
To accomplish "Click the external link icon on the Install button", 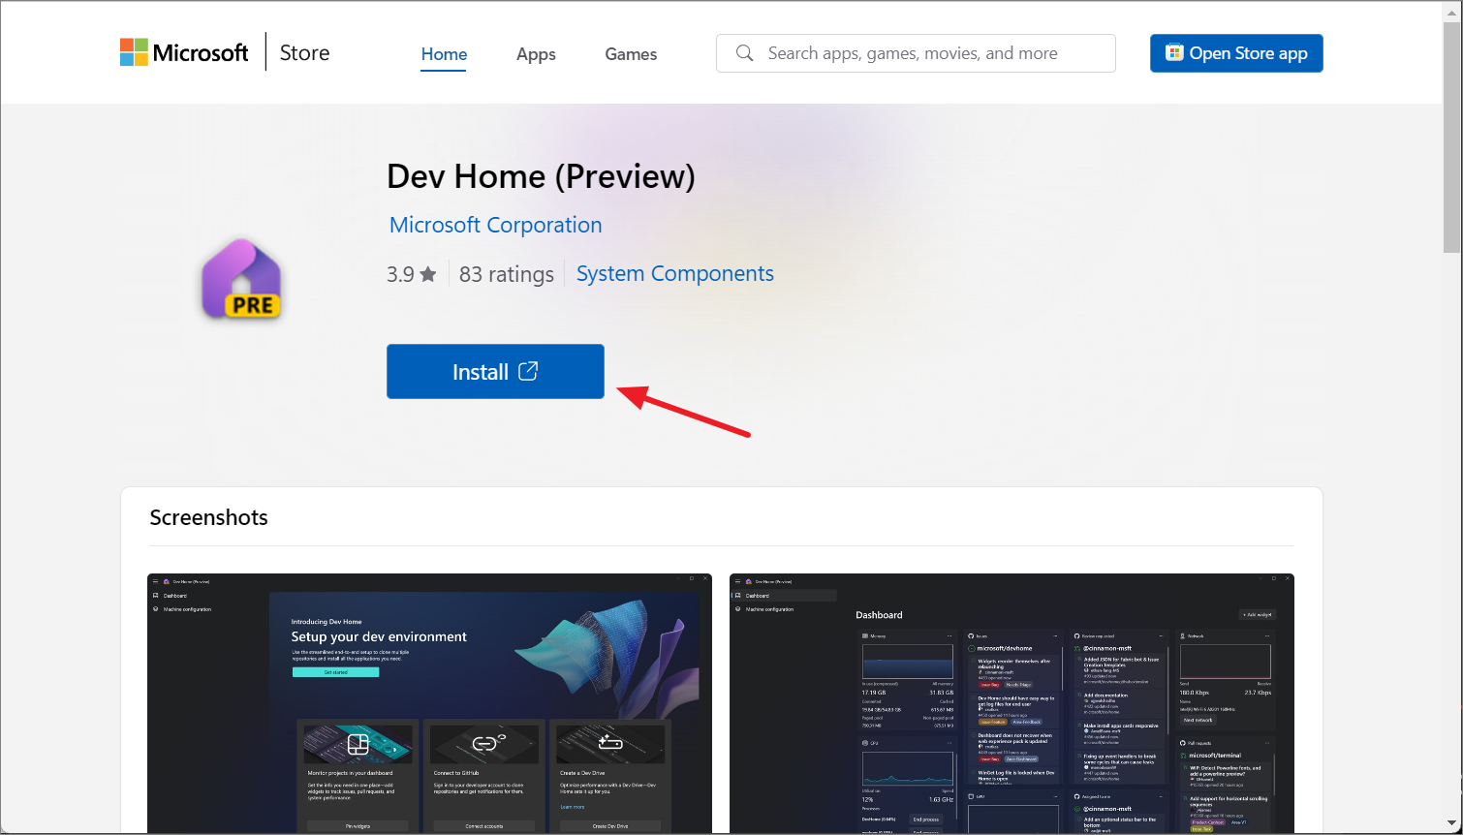I will pos(528,371).
